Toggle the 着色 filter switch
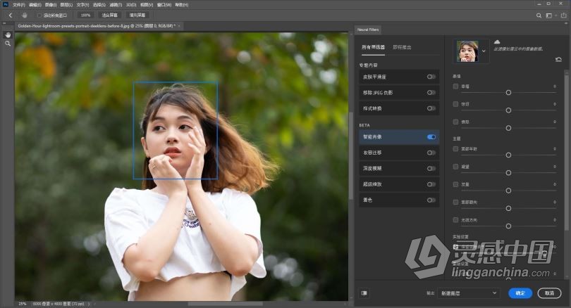Screen dimensions: 571x308 point(431,200)
